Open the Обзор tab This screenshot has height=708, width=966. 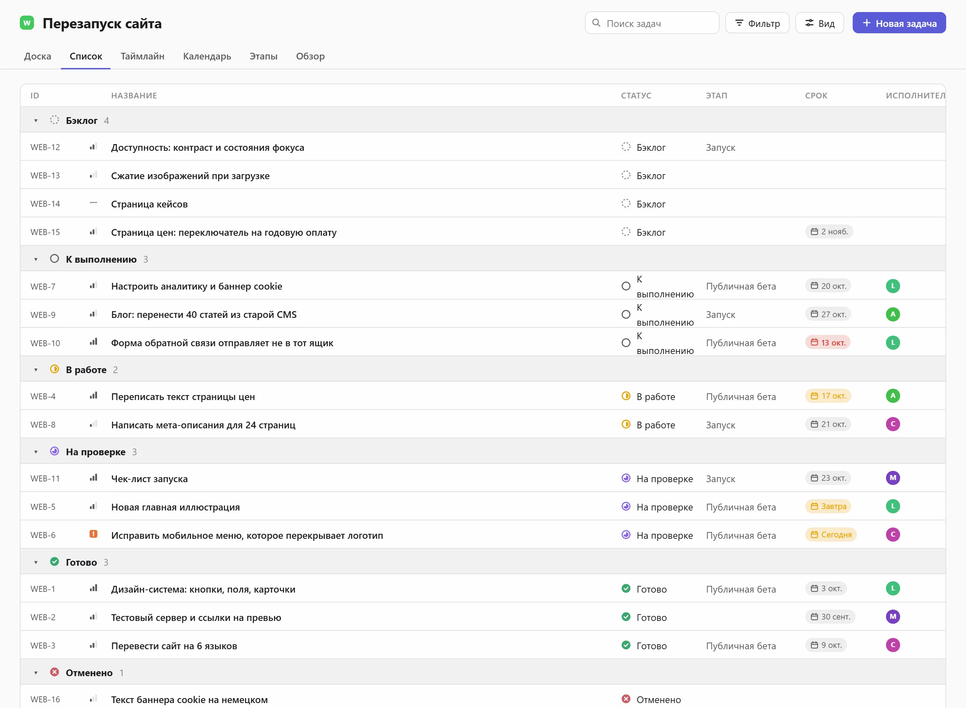pos(310,56)
